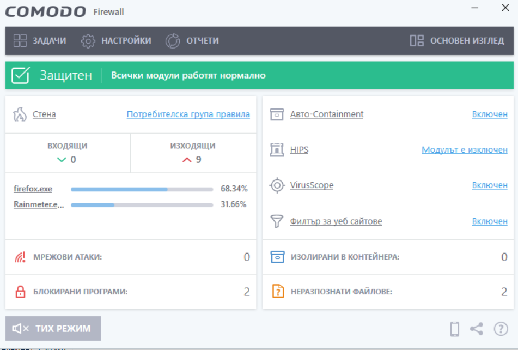Open the Стена firewall link
518x350 pixels.
pos(44,114)
